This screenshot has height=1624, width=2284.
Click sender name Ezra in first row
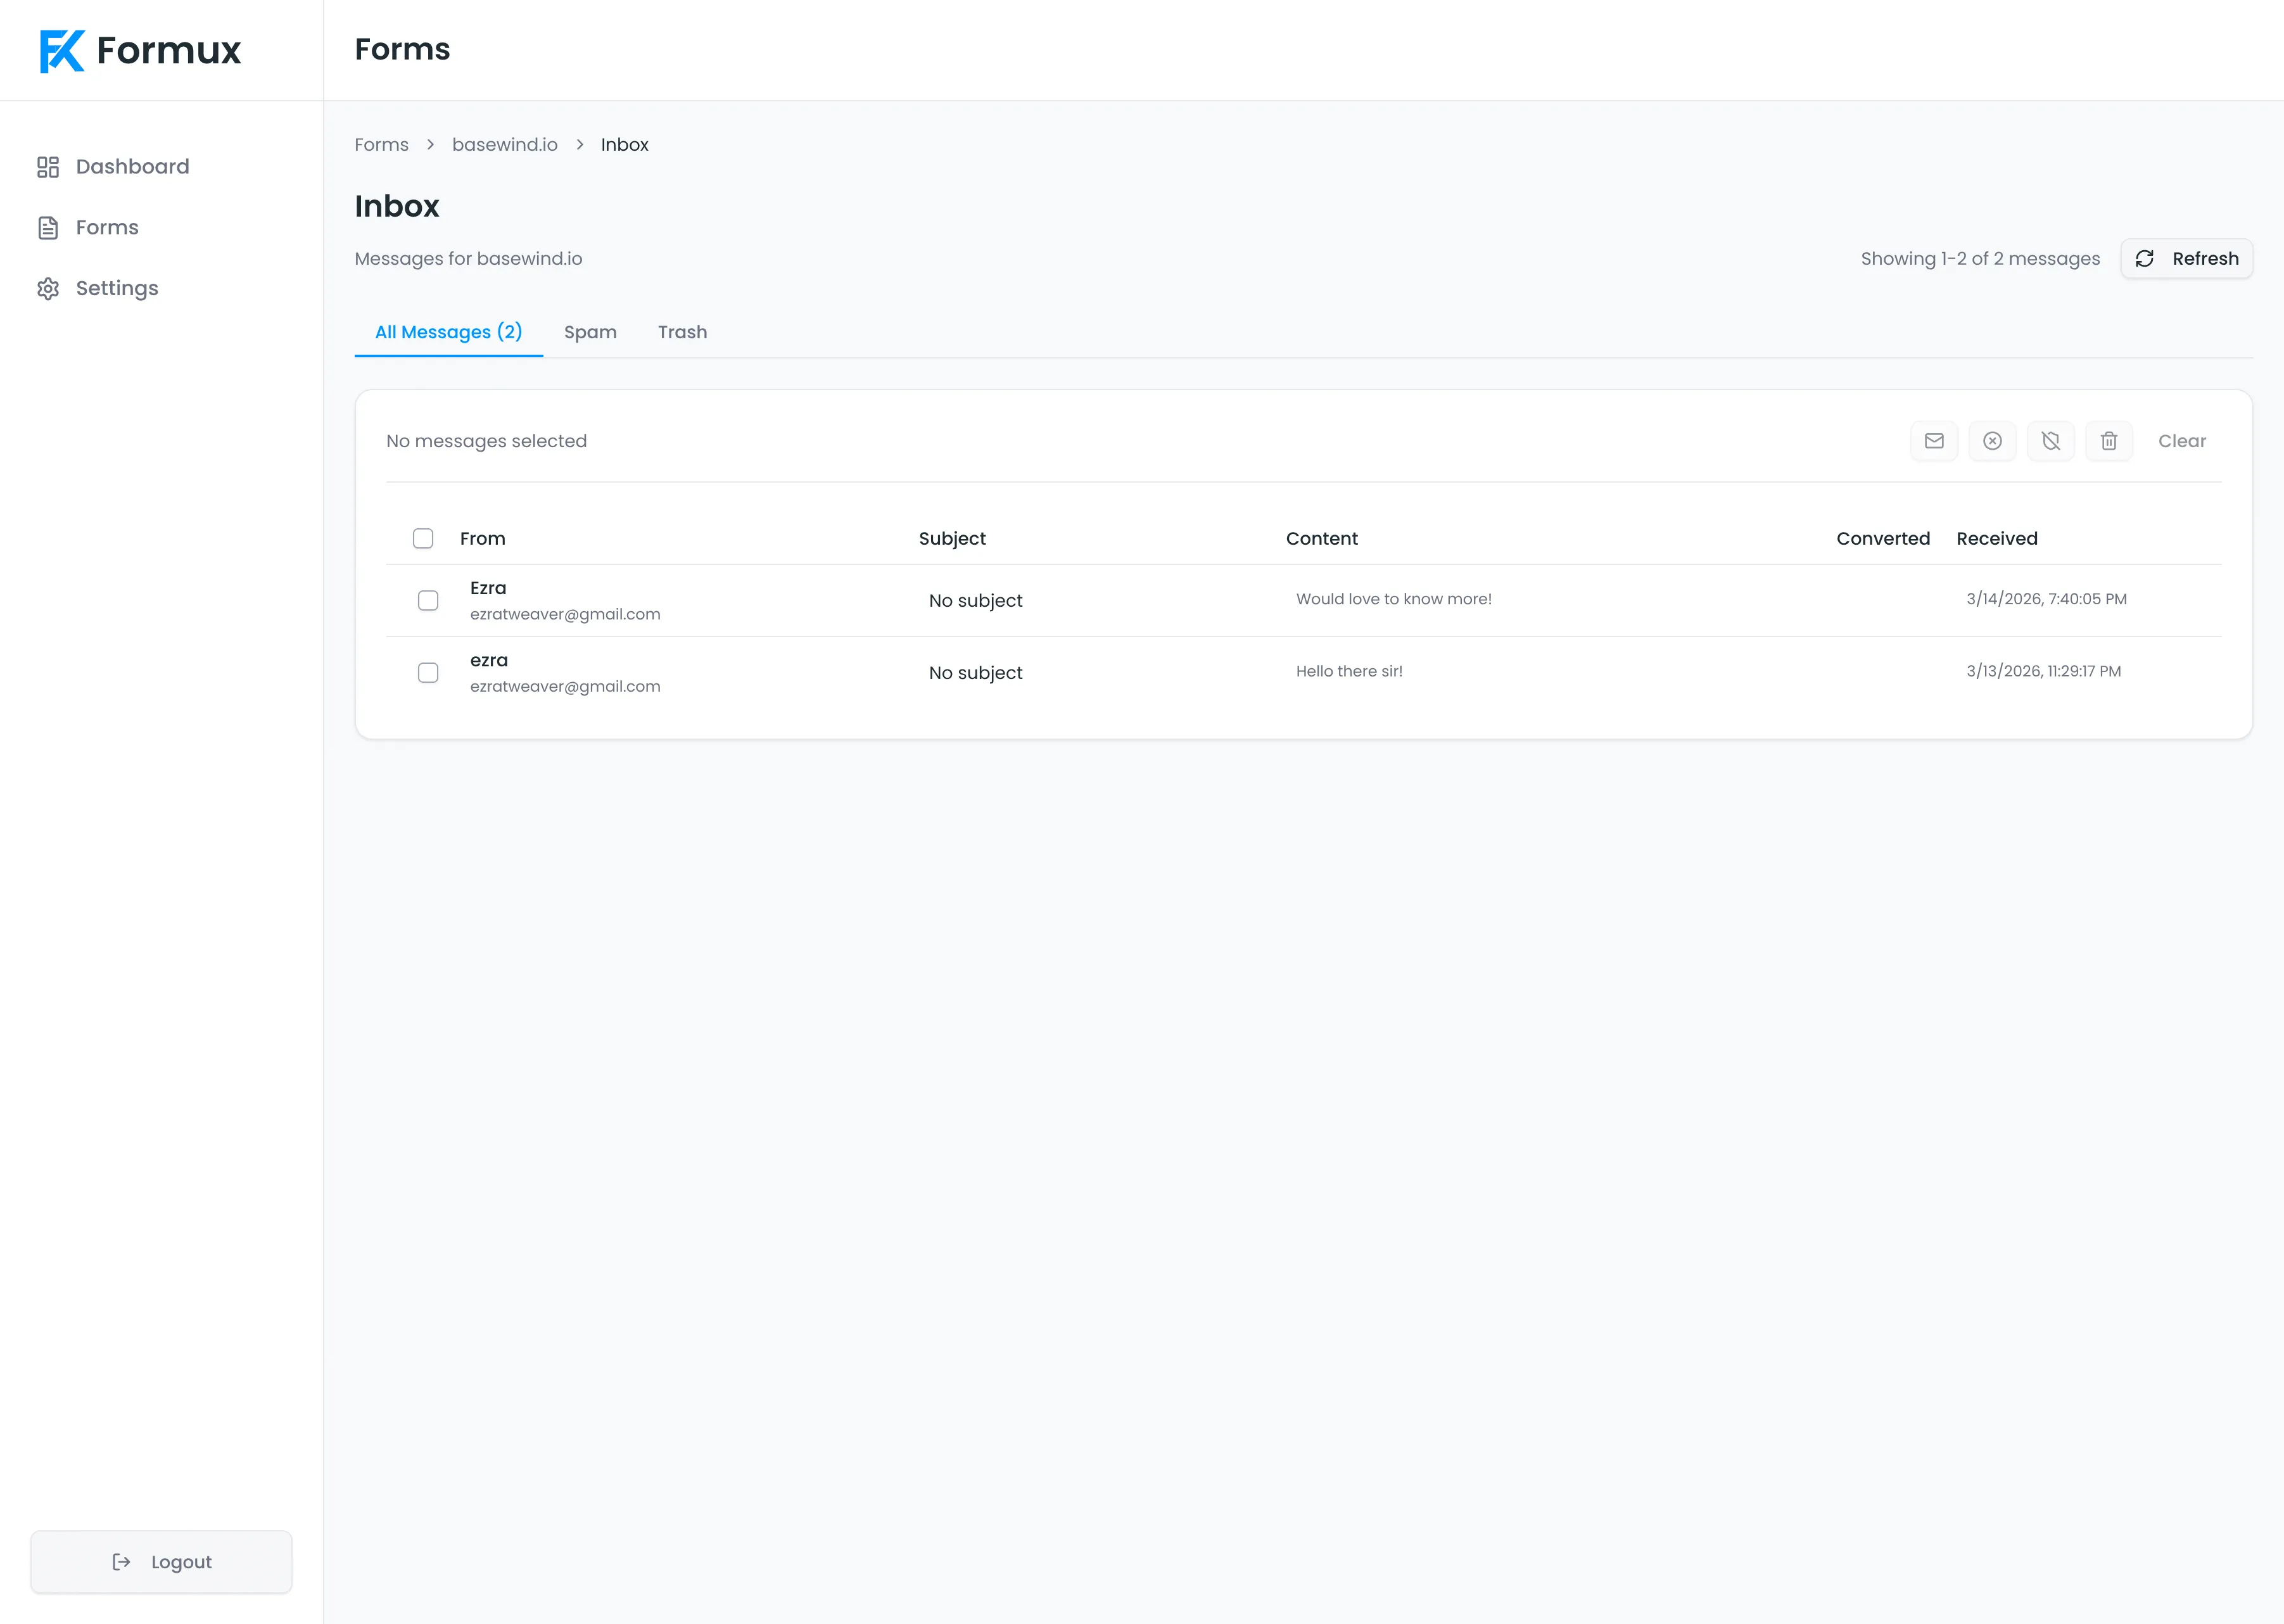(488, 588)
